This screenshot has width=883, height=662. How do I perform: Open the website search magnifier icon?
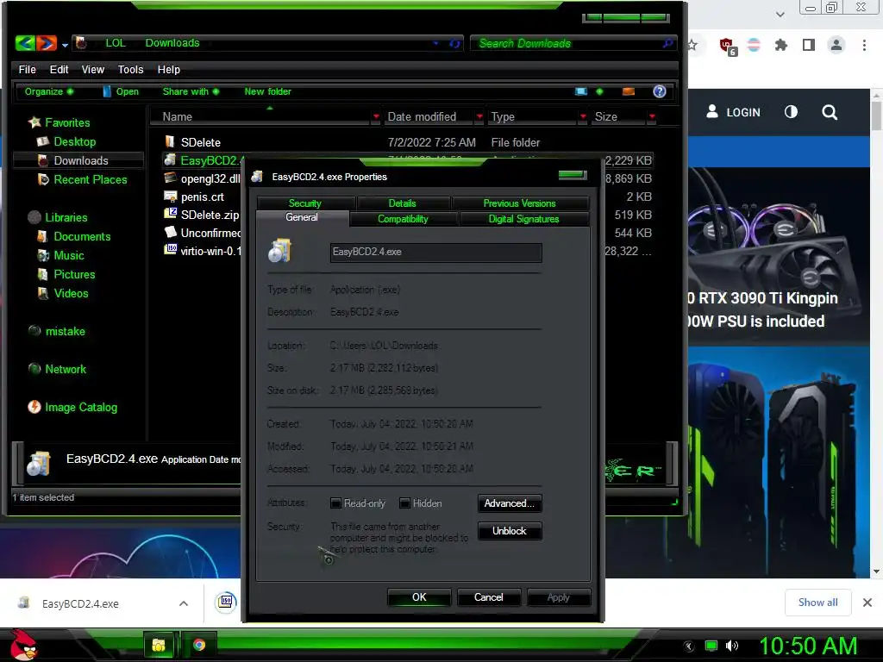830,112
